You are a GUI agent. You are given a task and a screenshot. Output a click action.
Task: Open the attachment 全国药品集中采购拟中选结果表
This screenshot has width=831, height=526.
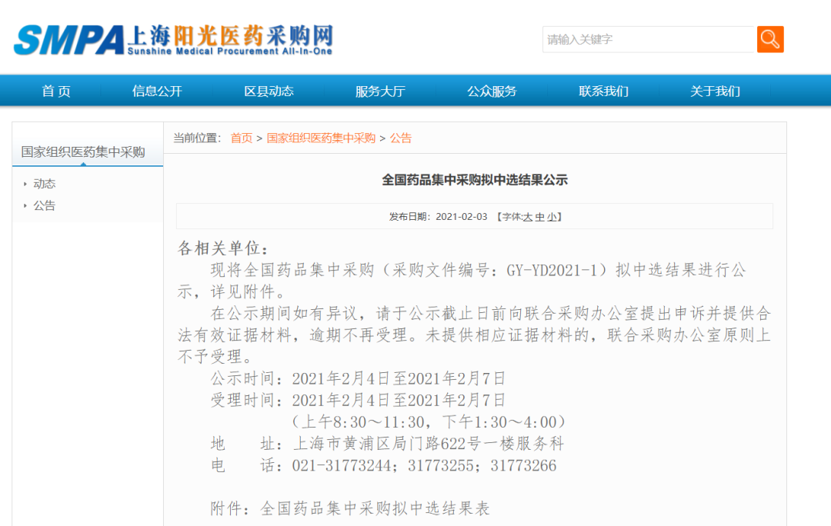375,508
